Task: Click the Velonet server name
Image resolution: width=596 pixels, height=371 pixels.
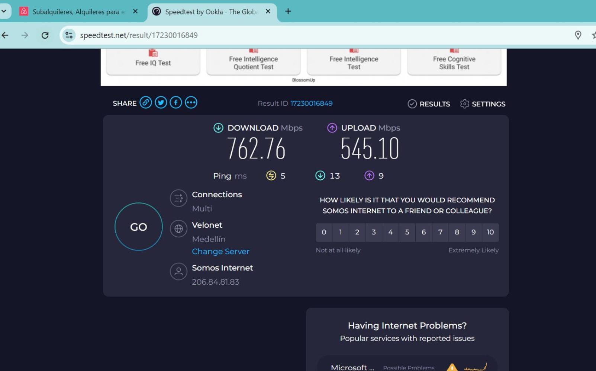Action: pos(207,225)
